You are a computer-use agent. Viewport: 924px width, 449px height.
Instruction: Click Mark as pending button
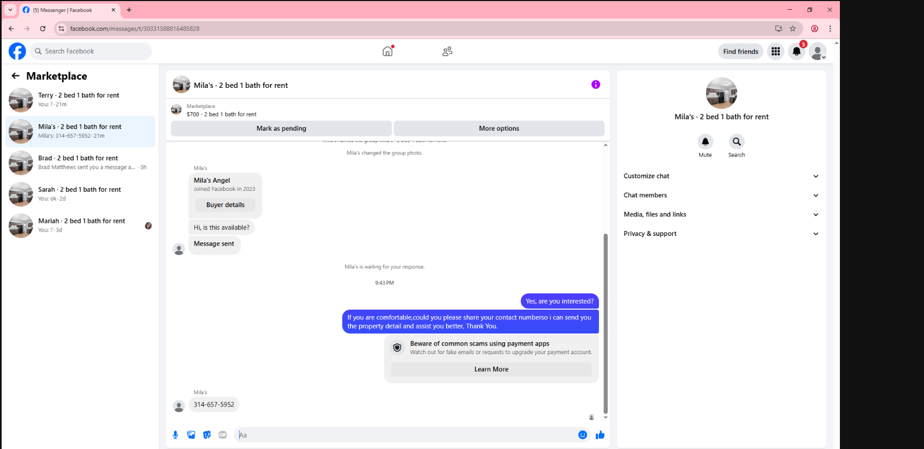(x=281, y=129)
